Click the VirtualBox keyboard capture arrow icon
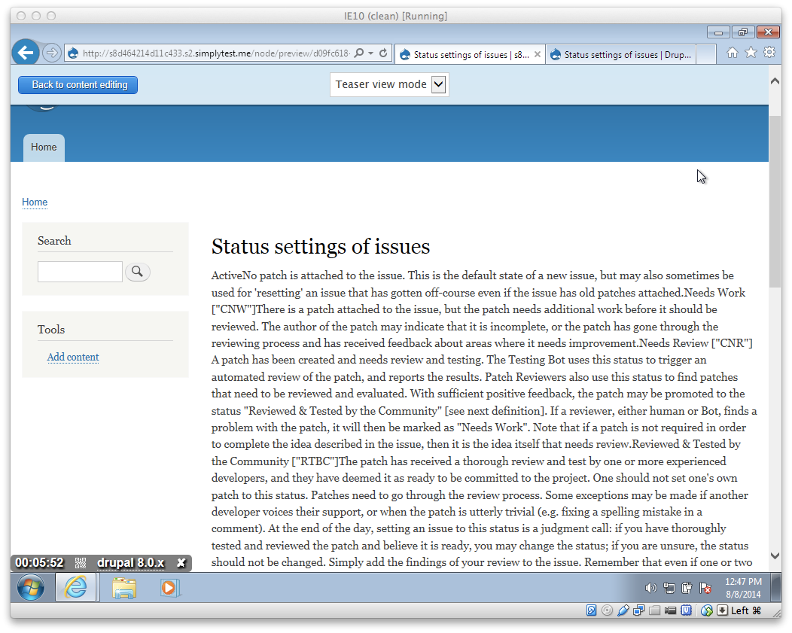Screen dimensions: 792x633 pyautogui.click(x=722, y=610)
